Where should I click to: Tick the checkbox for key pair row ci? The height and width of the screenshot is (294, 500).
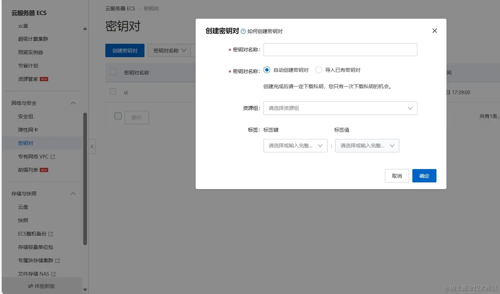113,92
